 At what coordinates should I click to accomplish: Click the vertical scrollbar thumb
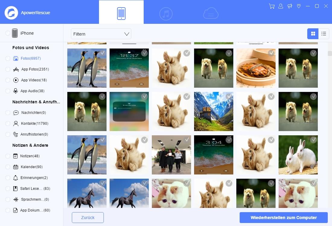tap(330, 54)
